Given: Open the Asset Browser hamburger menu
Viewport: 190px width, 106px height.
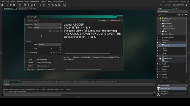Looking at the screenshot, I should [186, 15].
